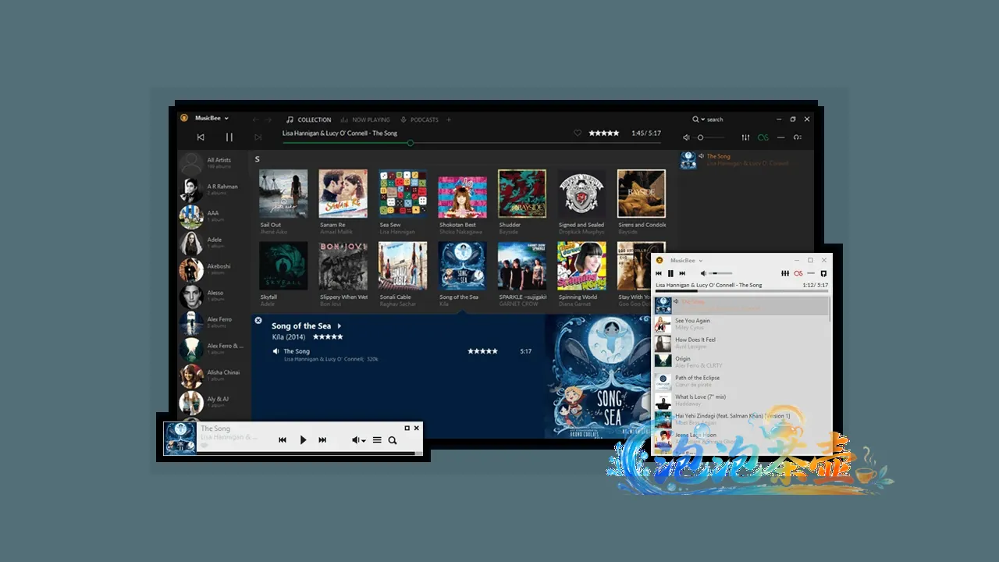Select the AAA artist entry

(213, 216)
